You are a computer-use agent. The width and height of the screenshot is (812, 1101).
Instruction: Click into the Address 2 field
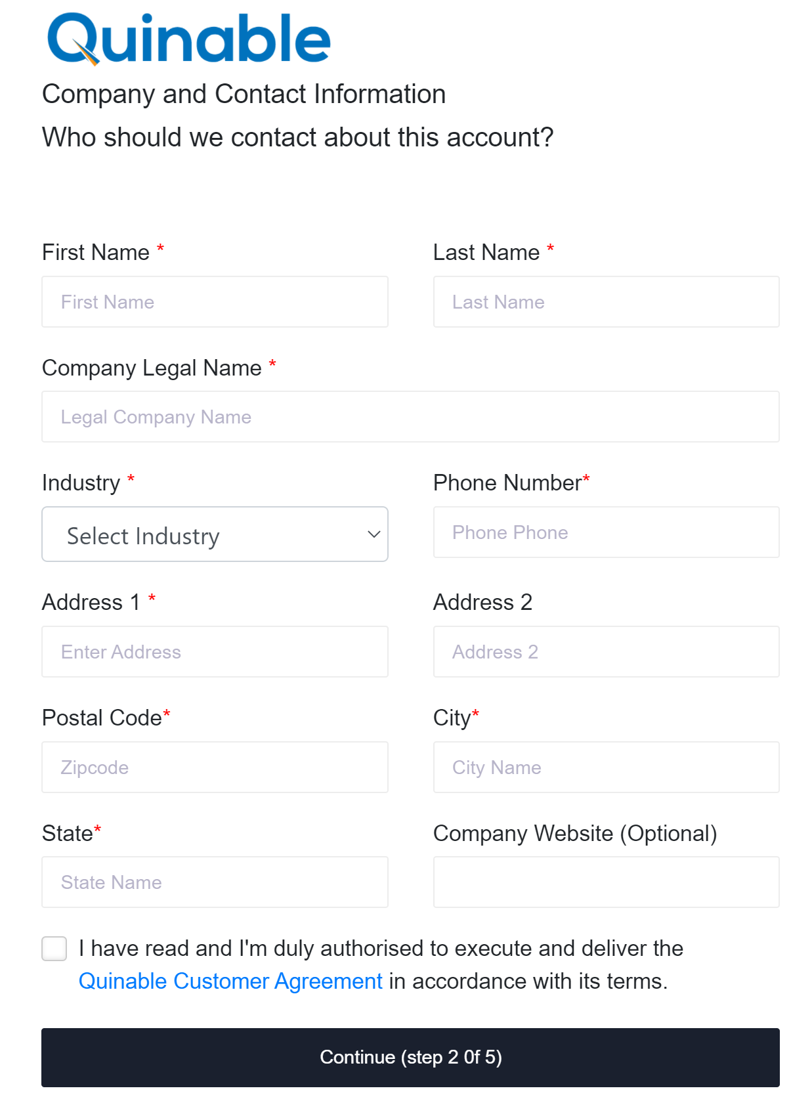pos(606,652)
